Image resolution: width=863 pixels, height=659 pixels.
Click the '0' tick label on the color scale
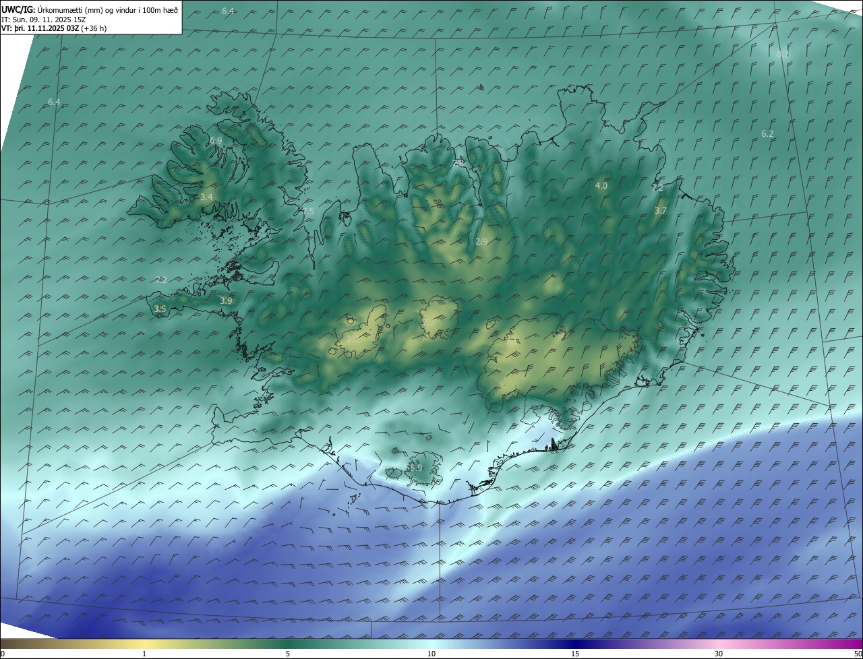point(3,654)
